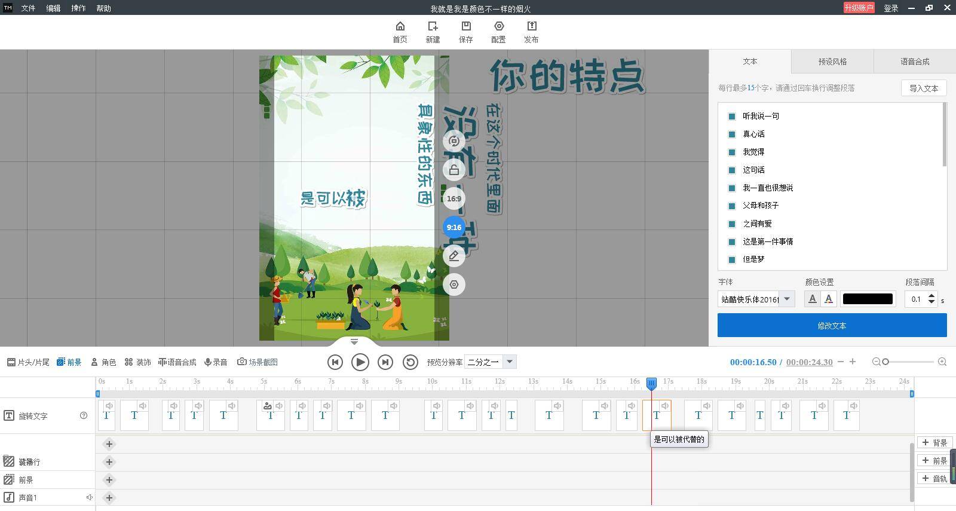The width and height of the screenshot is (956, 511).
Task: Open the black text color swatch
Action: pos(868,299)
